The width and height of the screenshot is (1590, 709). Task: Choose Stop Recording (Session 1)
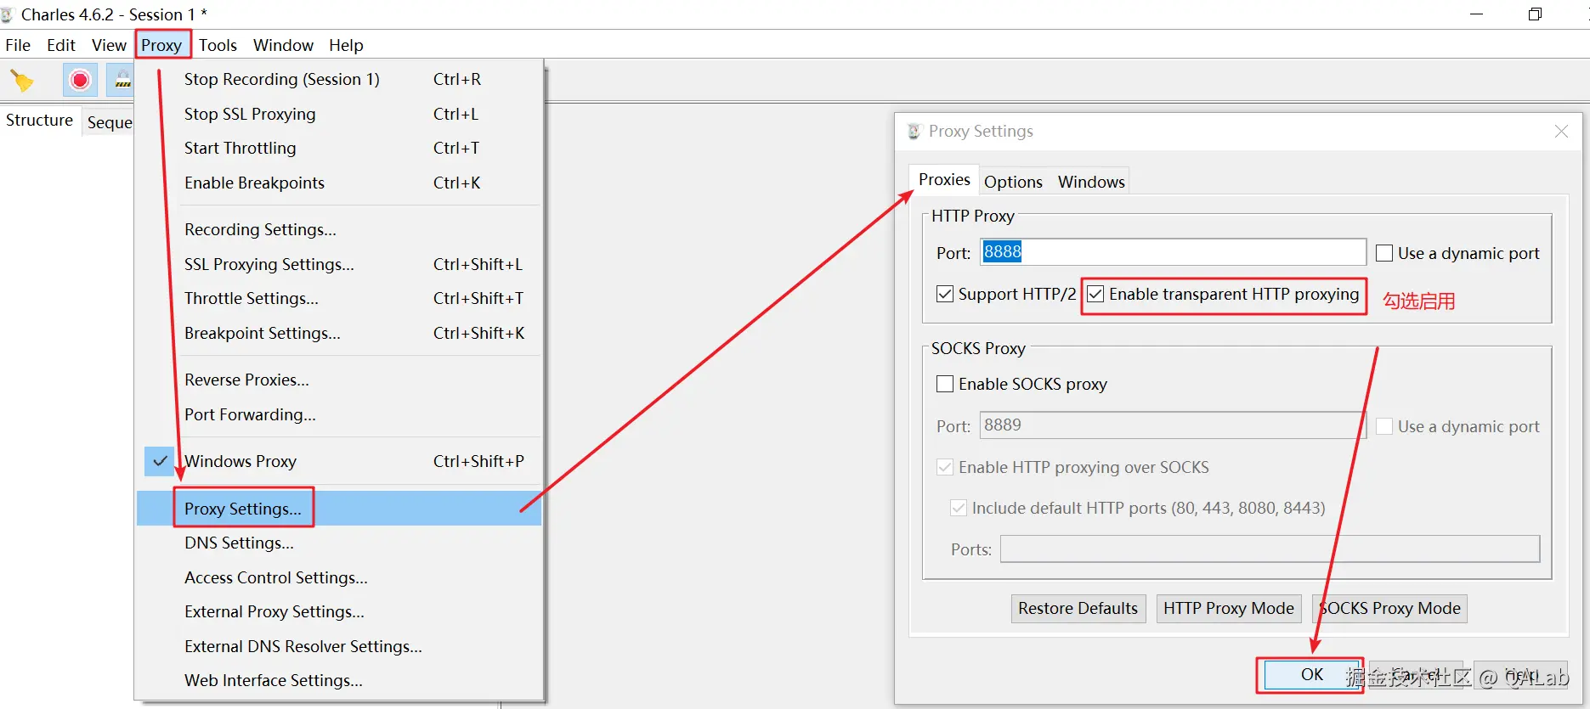(x=339, y=79)
